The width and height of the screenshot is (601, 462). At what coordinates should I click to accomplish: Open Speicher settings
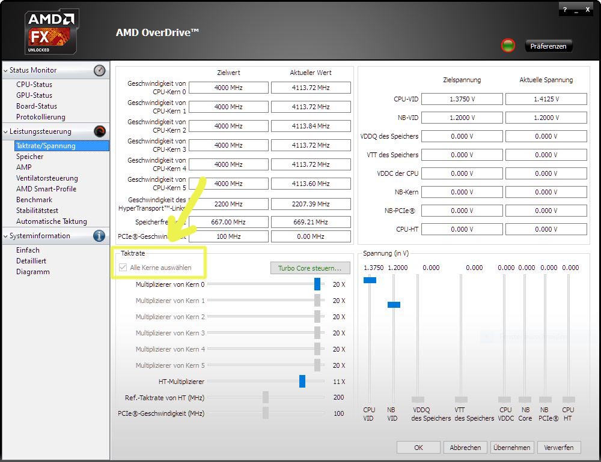click(x=29, y=157)
